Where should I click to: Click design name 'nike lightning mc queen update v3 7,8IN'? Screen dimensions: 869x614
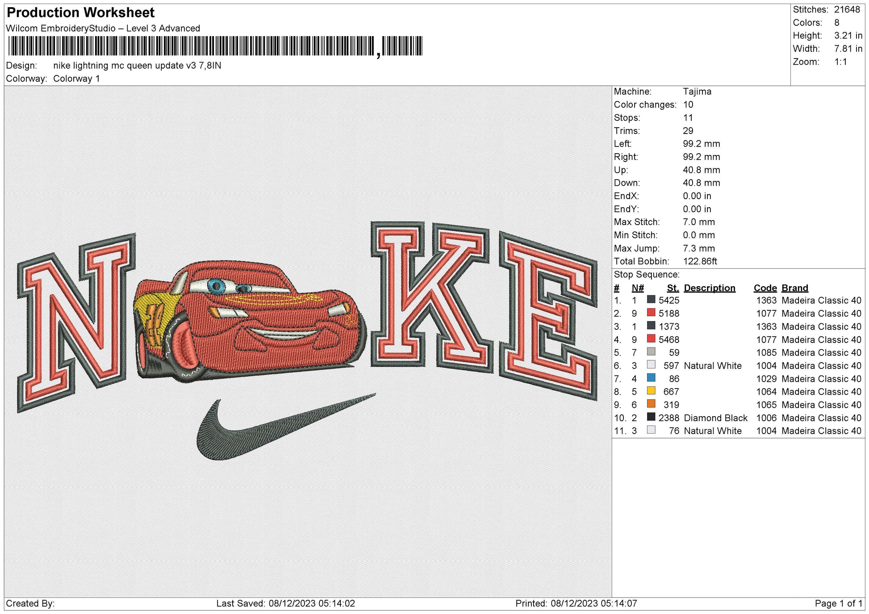tap(137, 66)
